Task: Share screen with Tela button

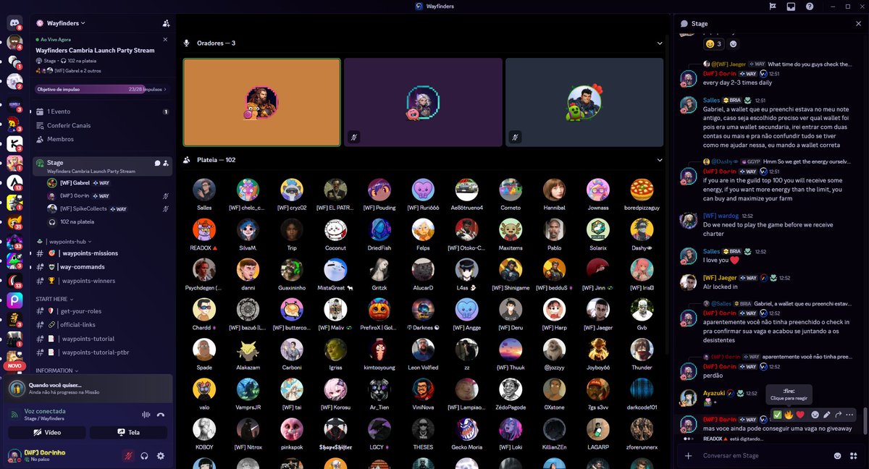Action: click(x=128, y=432)
